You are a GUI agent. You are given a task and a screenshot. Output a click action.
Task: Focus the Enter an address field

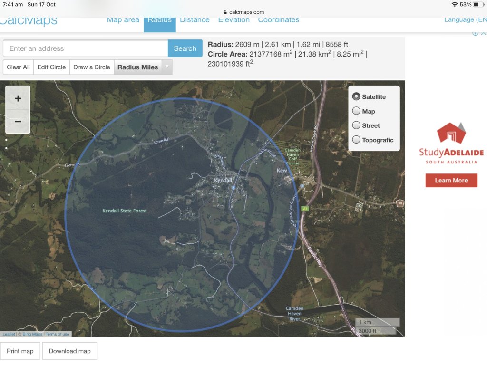[86, 48]
